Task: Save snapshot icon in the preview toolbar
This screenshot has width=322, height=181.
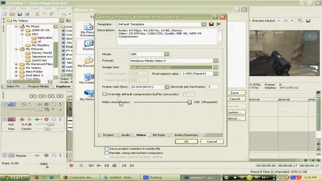Action: (308, 21)
